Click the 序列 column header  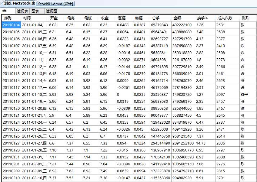(x=12, y=18)
